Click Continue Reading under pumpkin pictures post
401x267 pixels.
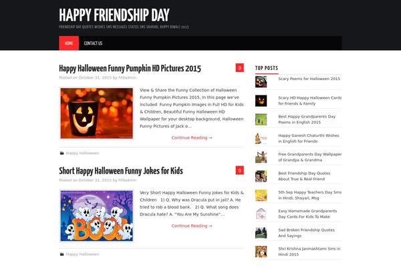pos(192,138)
